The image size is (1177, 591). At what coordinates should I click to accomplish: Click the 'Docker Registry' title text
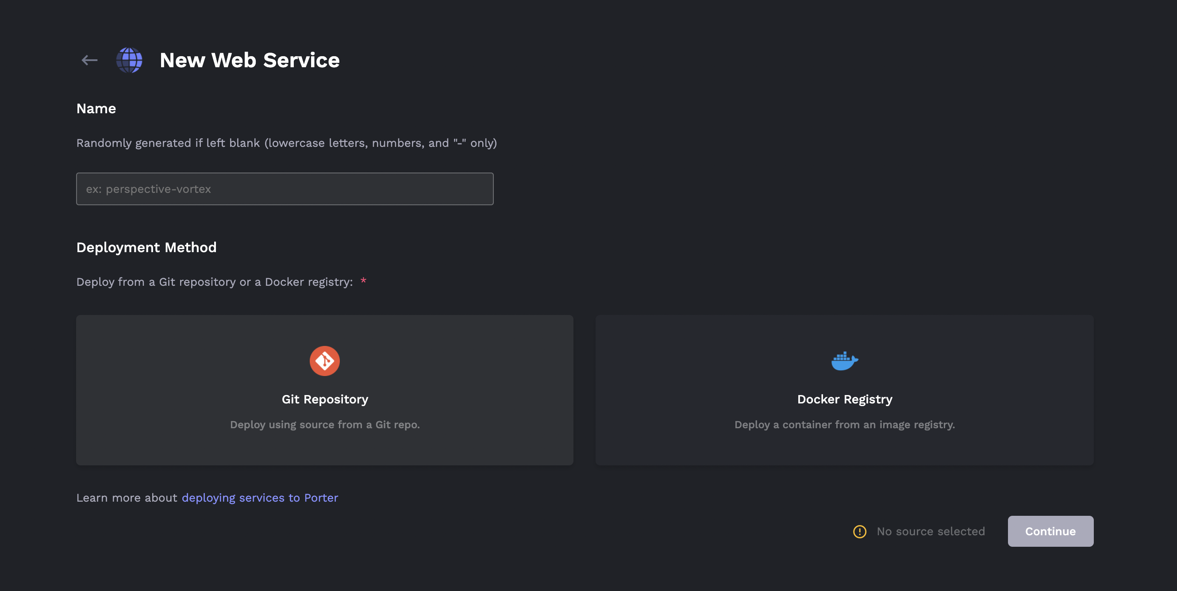click(844, 399)
